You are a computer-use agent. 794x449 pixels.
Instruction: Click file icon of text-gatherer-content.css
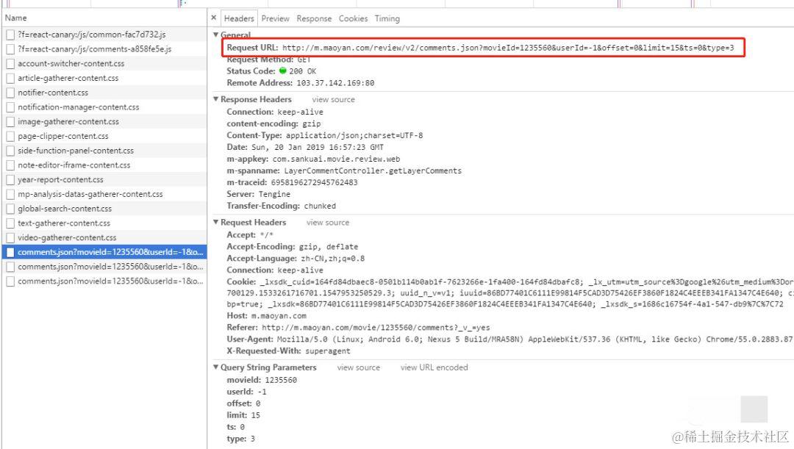click(10, 223)
